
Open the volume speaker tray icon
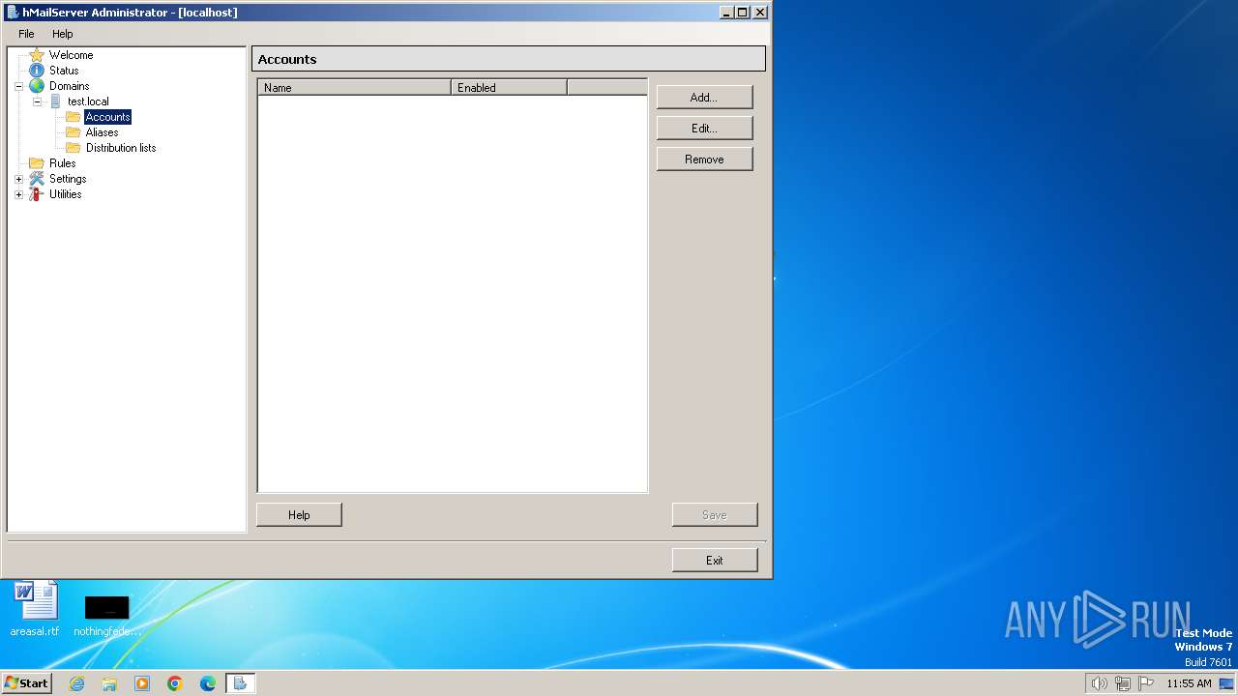click(x=1099, y=683)
